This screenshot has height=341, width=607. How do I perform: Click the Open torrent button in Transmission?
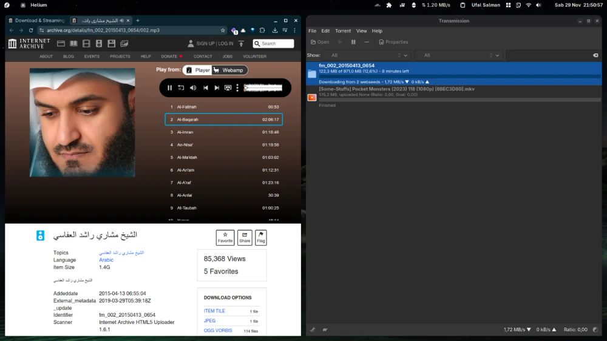(320, 42)
